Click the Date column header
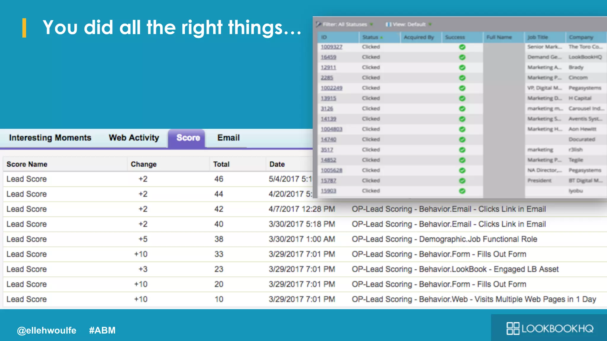Screen dimensions: 607x341 coord(289,164)
